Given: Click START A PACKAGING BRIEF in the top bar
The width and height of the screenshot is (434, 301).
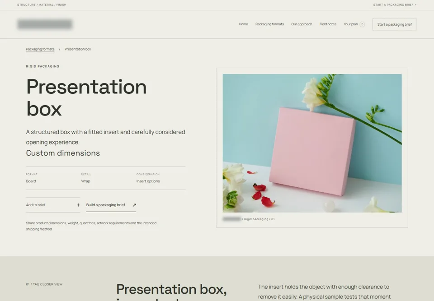Looking at the screenshot, I should click(x=395, y=5).
